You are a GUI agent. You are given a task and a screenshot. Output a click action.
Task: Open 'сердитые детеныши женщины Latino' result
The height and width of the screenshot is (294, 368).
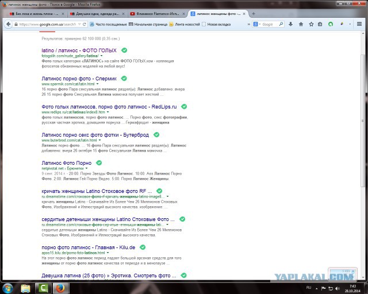click(x=108, y=219)
